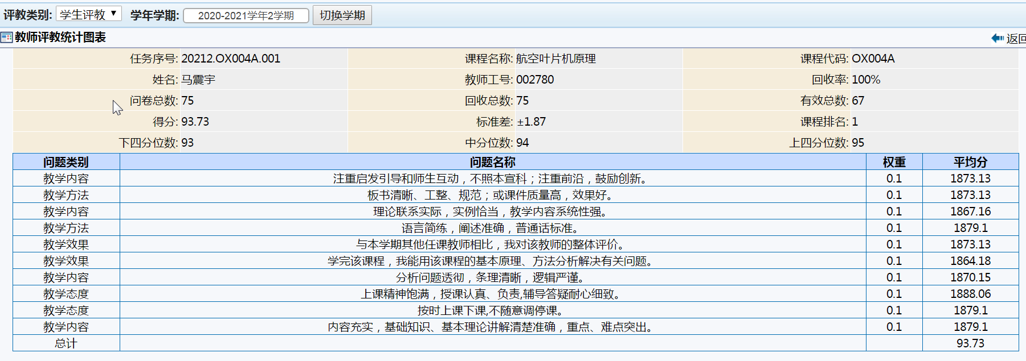This screenshot has height=361, width=1026.
Task: Click course code value OX004A
Action: pyautogui.click(x=873, y=59)
